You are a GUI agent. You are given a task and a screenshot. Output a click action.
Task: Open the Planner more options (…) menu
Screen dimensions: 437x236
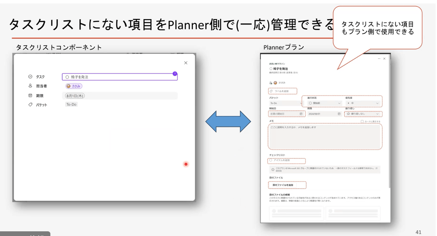pyautogui.click(x=379, y=59)
